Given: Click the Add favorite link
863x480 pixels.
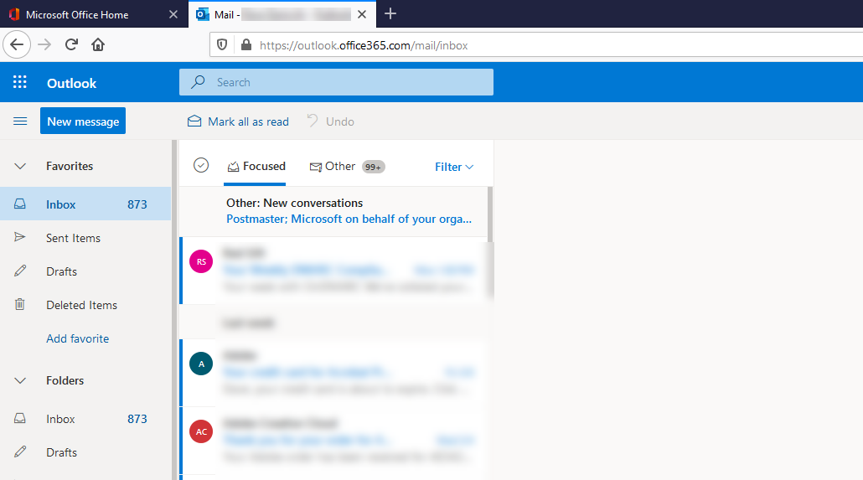Looking at the screenshot, I should [x=78, y=338].
